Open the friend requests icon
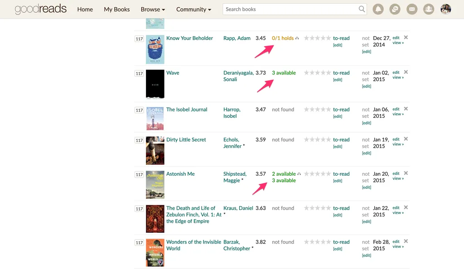 coord(429,9)
